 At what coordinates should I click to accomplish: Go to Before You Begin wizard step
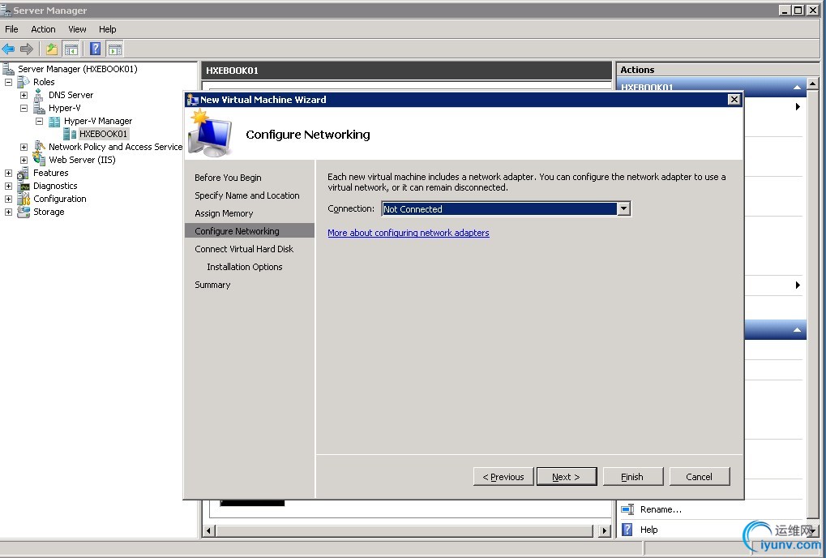228,178
